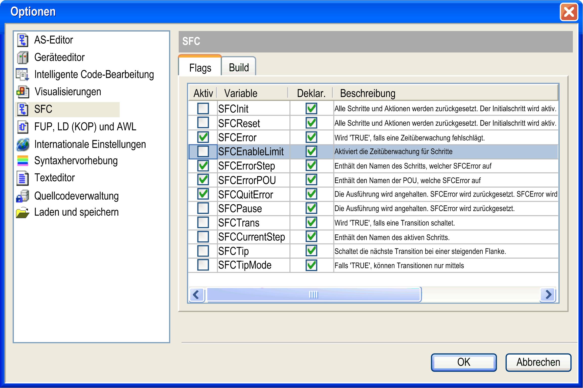Click the Syntaxhervorhebung color bars icon
The height and width of the screenshot is (388, 583).
coord(23,161)
